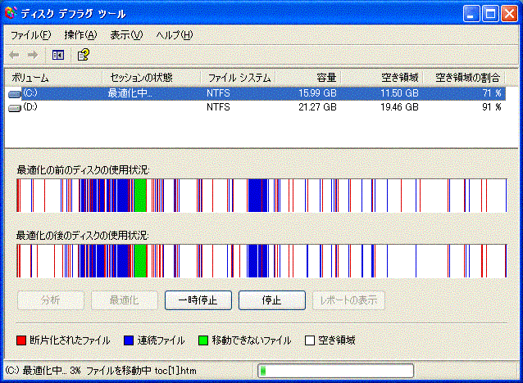Click the レポートの表示 button
This screenshot has height=383, width=523.
[348, 300]
